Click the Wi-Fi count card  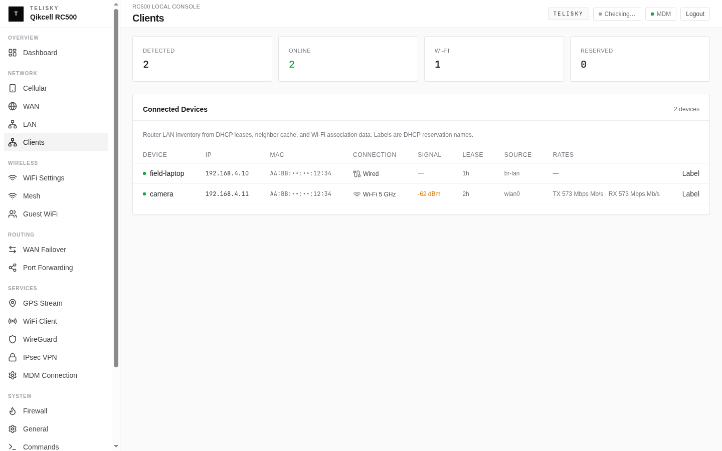[x=494, y=59]
